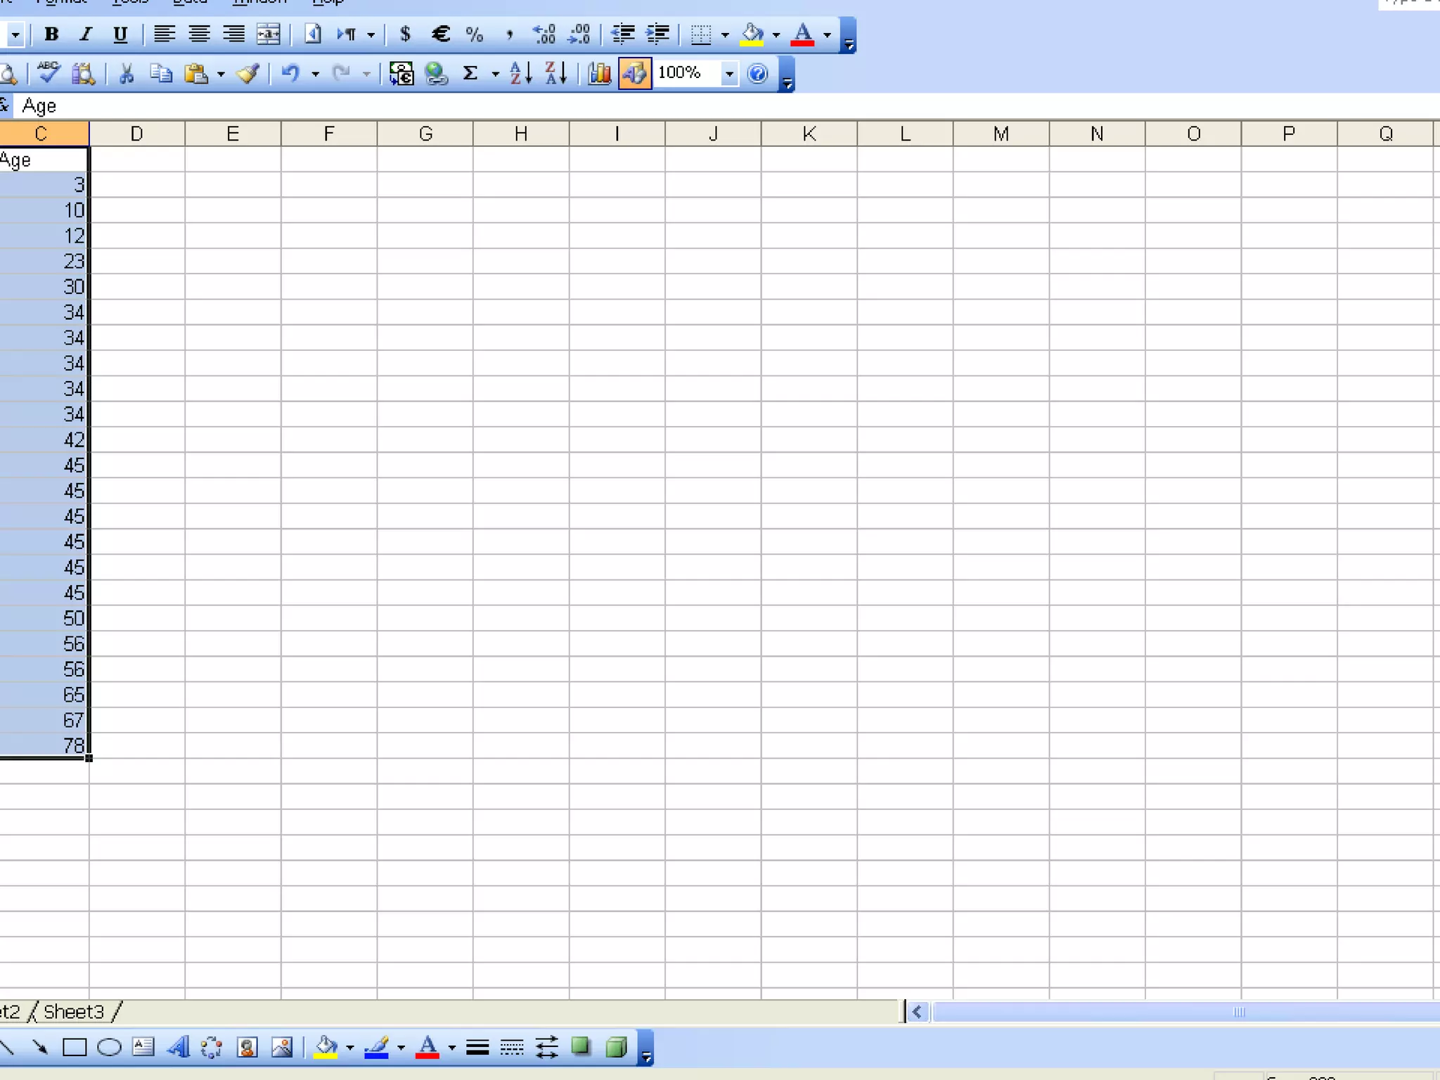The height and width of the screenshot is (1080, 1440).
Task: Insert WordArt from drawing toolbar
Action: click(178, 1048)
